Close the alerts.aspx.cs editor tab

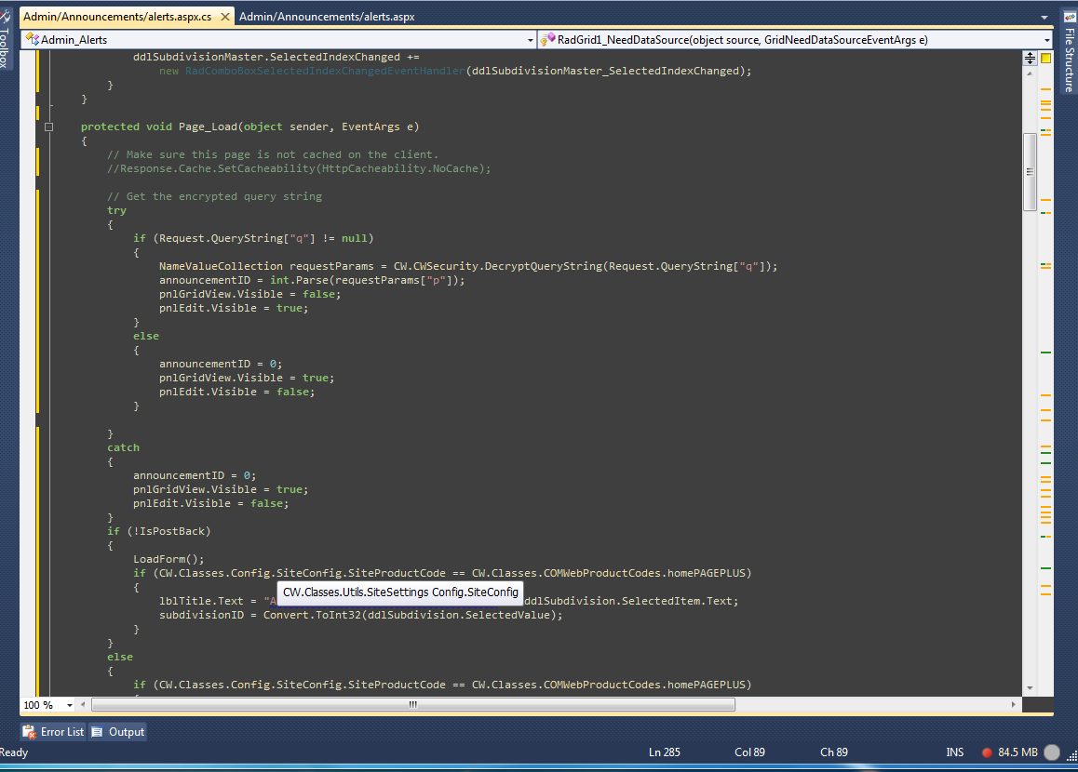[224, 17]
